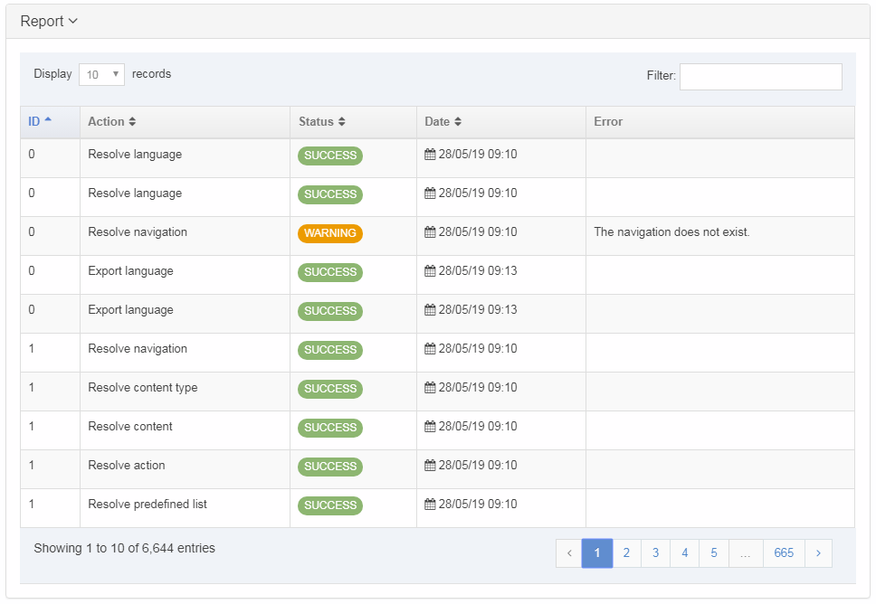
Task: Click the Status column sort icon
Action: pos(341,122)
